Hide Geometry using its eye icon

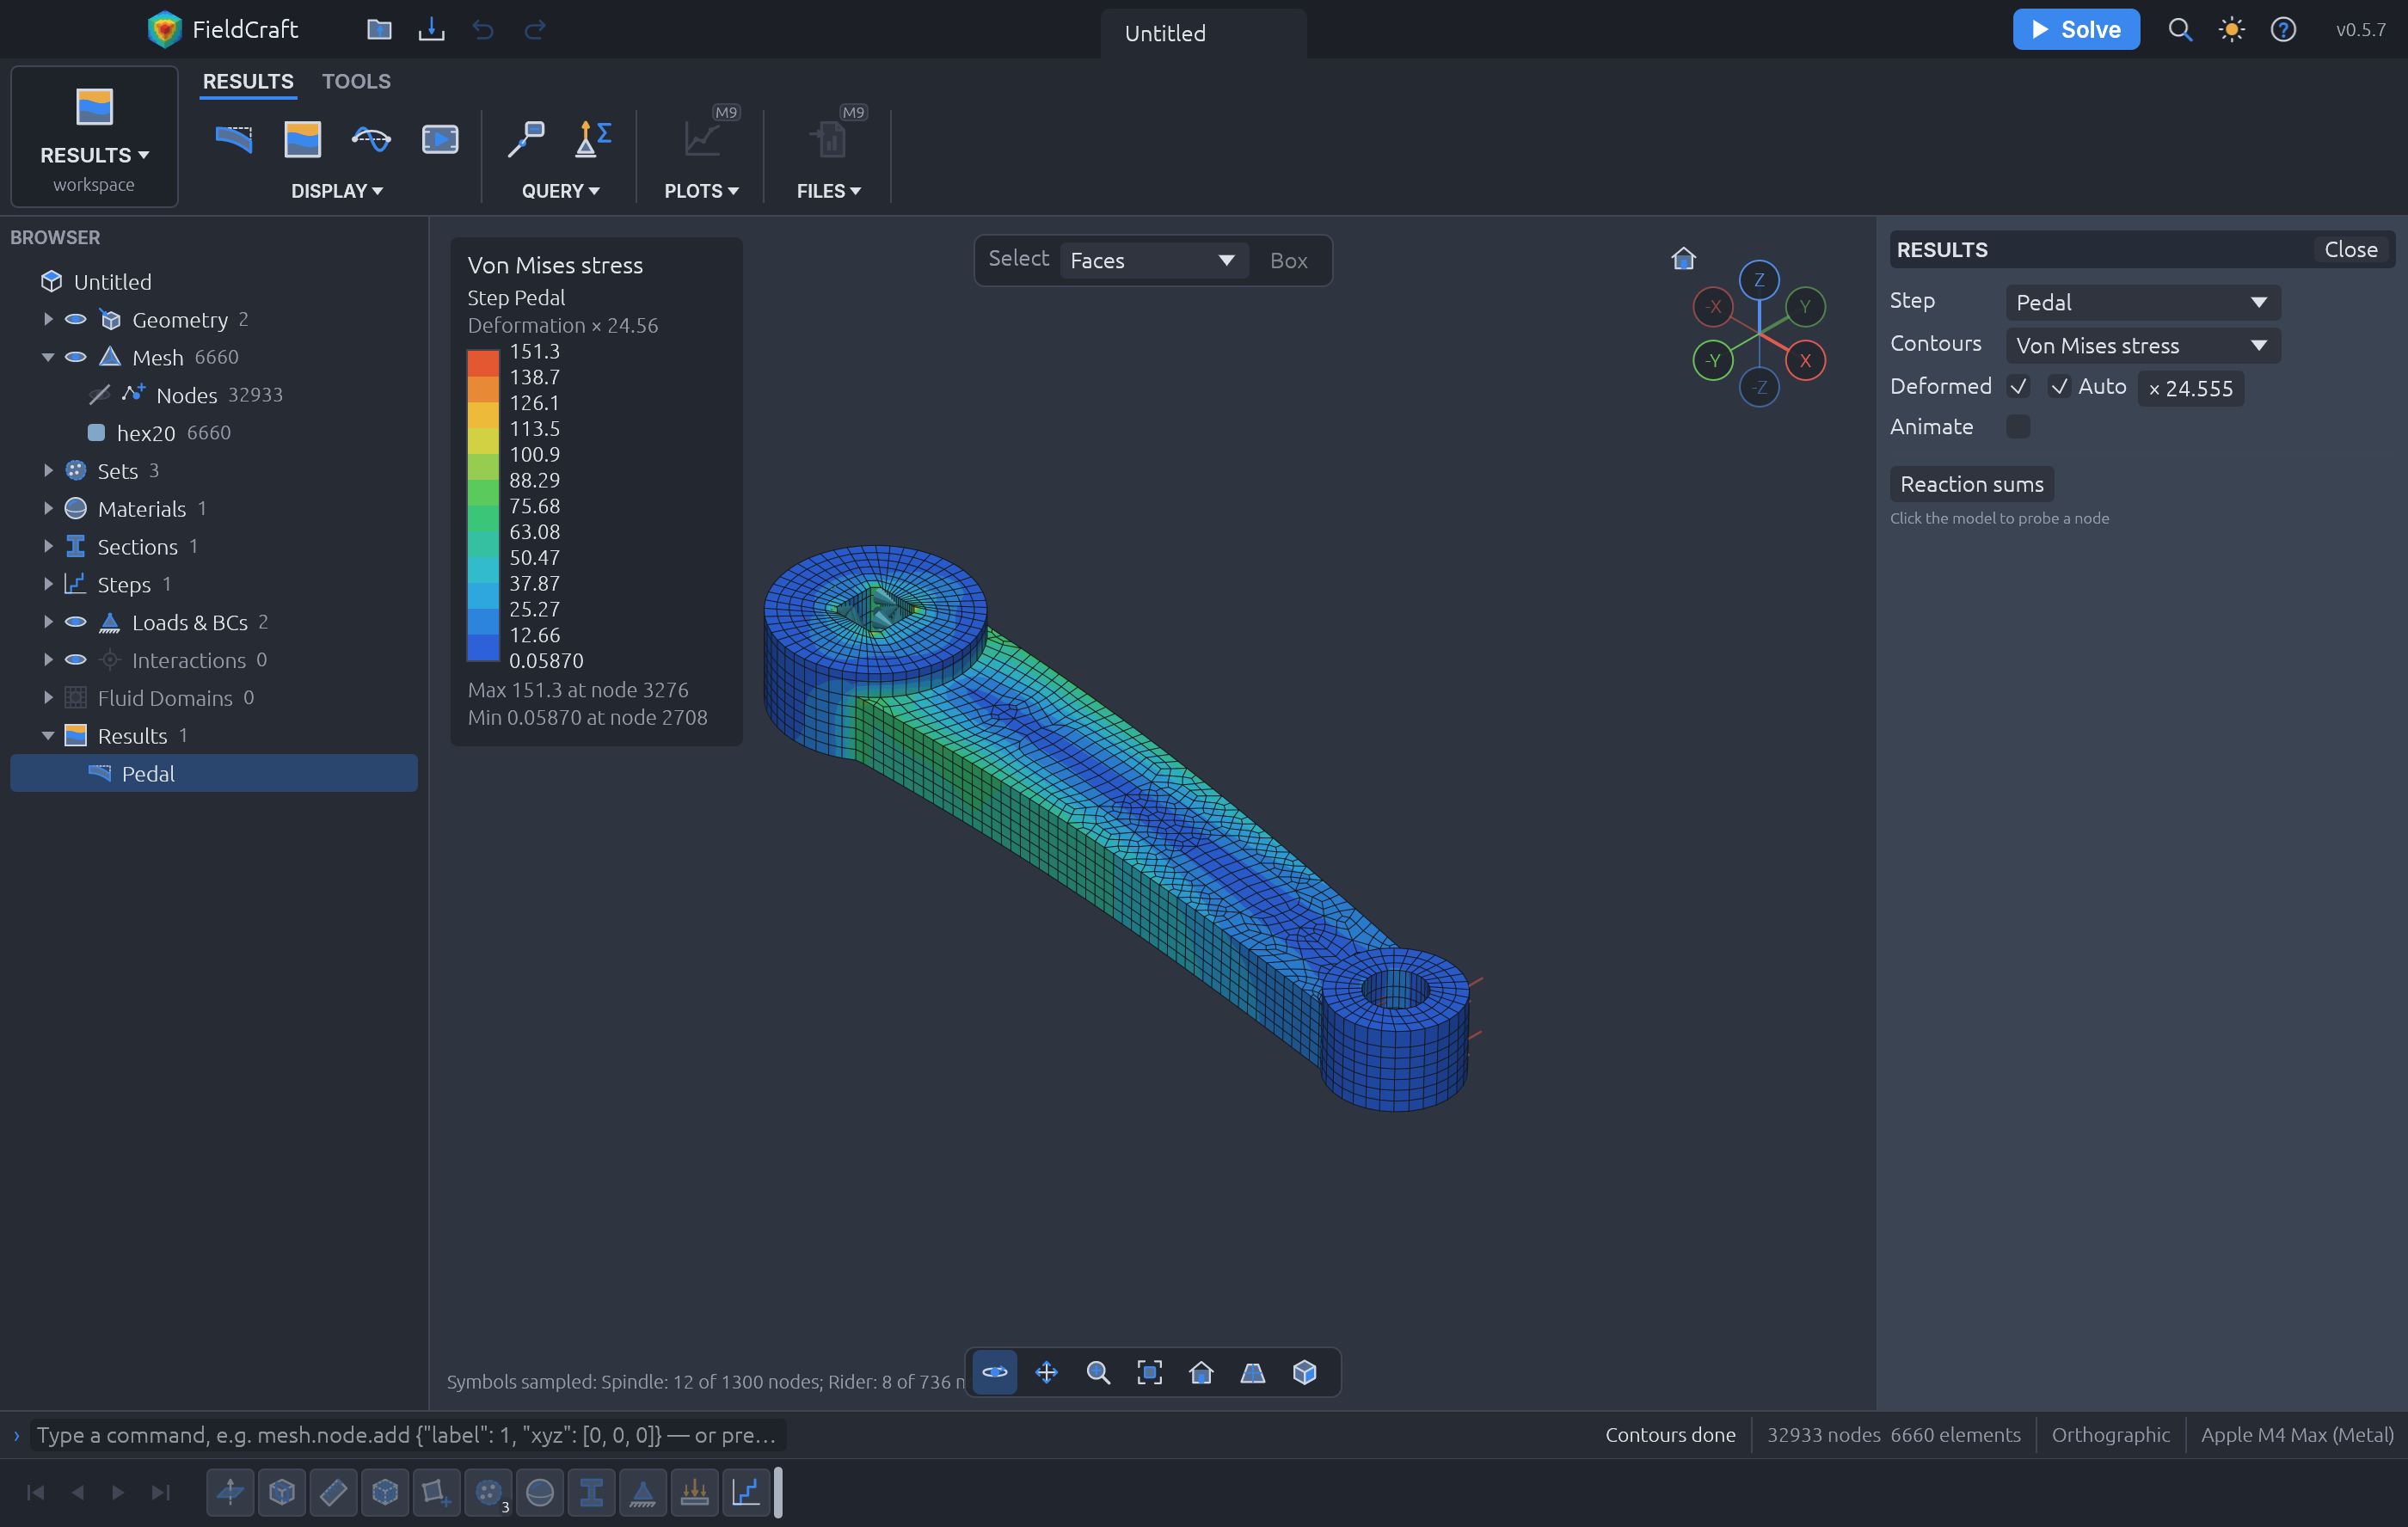coord(76,319)
